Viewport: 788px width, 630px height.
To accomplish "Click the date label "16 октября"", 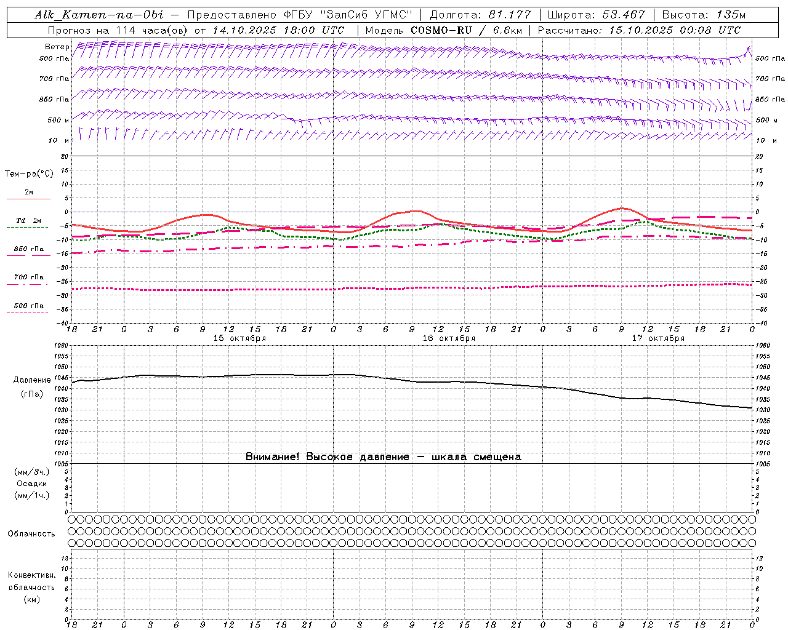I will [449, 338].
